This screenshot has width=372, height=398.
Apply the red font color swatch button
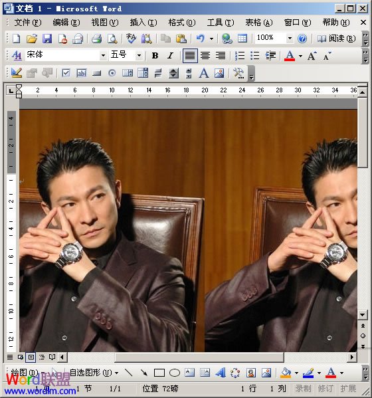coord(290,55)
